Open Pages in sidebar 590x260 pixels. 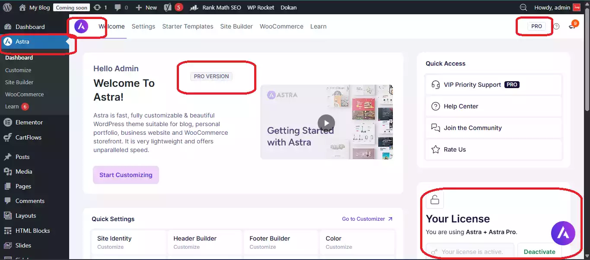coord(35,186)
